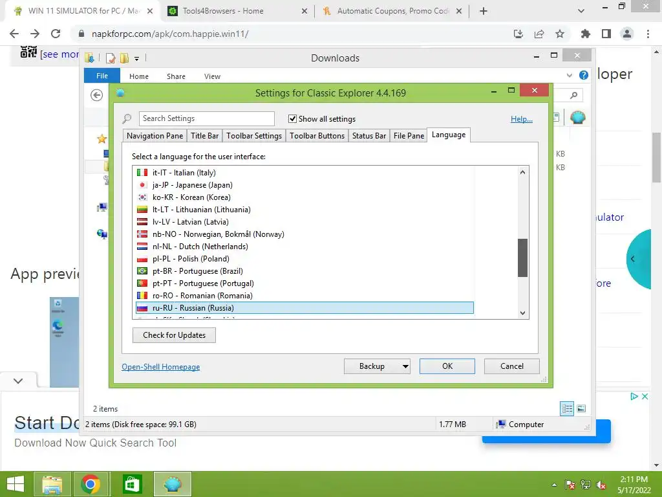Select lt-LT Lithuanian language row
662x497 pixels.
(x=304, y=209)
